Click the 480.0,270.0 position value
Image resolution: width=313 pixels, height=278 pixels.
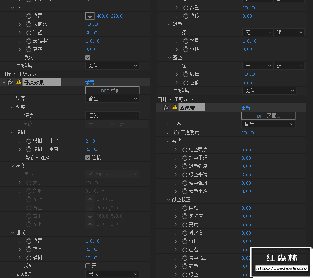pos(110,16)
